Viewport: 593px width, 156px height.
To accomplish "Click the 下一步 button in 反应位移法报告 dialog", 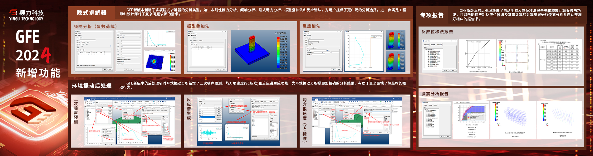I will pyautogui.click(x=445, y=71).
